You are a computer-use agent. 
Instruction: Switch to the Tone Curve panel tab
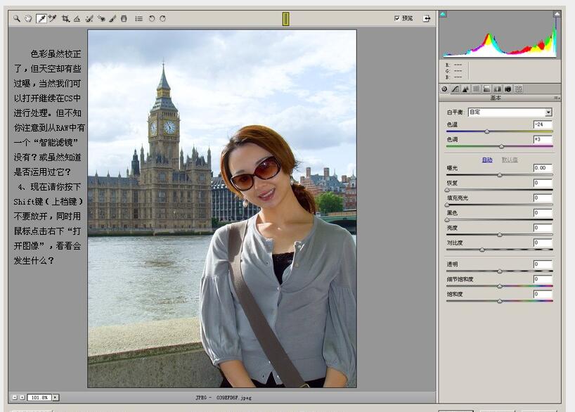pos(455,88)
